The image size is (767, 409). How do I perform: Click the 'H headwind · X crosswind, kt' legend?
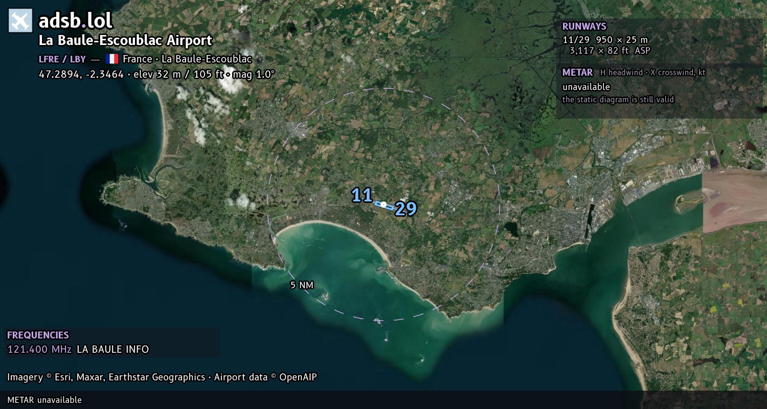pyautogui.click(x=653, y=73)
